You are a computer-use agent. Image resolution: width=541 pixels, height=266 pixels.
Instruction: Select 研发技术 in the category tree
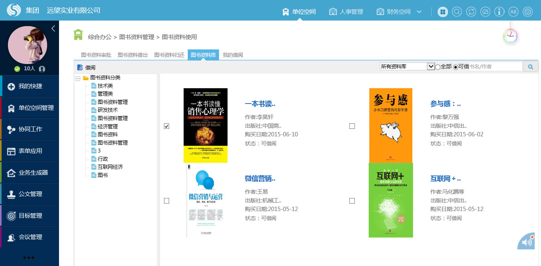click(108, 110)
